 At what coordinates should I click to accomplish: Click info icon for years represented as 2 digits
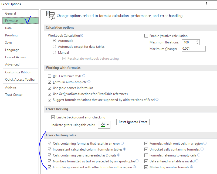point(118,155)
